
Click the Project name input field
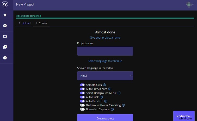105,51
